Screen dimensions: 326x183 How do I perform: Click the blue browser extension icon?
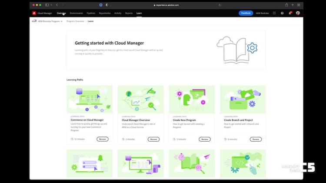point(101,5)
